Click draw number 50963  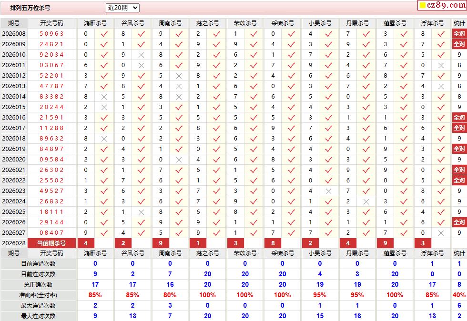(x=51, y=34)
